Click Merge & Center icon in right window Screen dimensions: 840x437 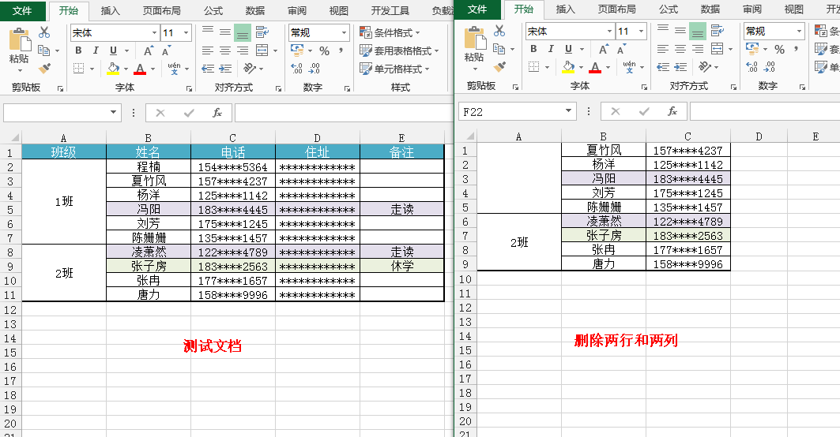(x=717, y=49)
